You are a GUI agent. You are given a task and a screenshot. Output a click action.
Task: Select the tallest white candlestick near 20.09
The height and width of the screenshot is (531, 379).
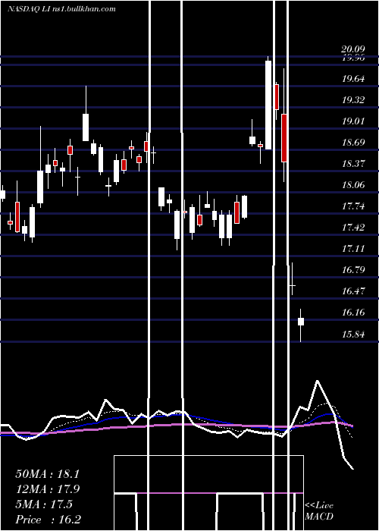(268, 105)
